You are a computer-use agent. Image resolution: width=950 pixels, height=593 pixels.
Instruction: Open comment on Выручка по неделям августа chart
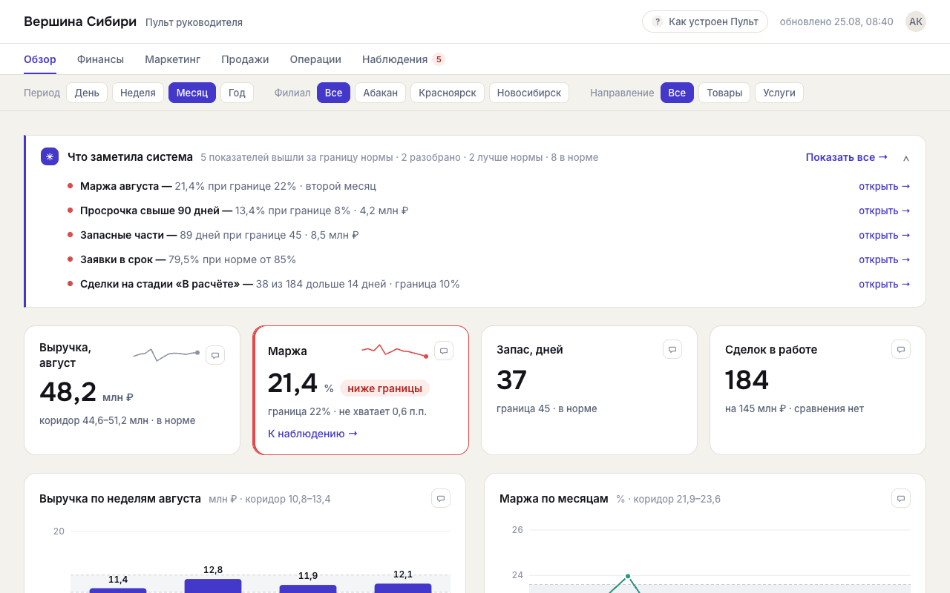pyautogui.click(x=441, y=498)
